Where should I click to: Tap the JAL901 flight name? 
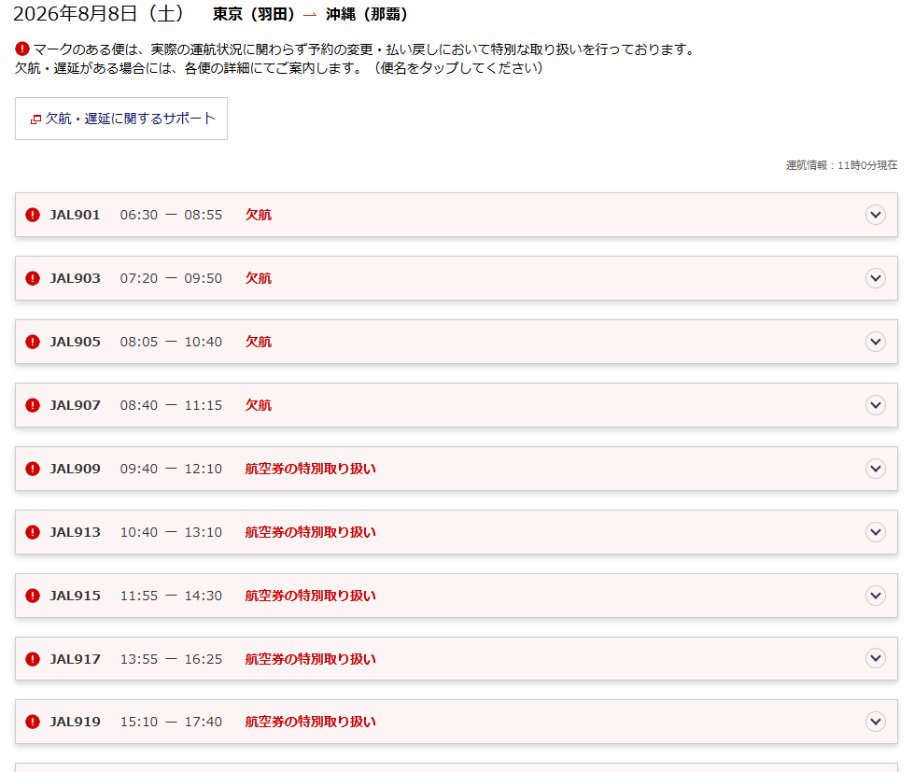[x=75, y=215]
